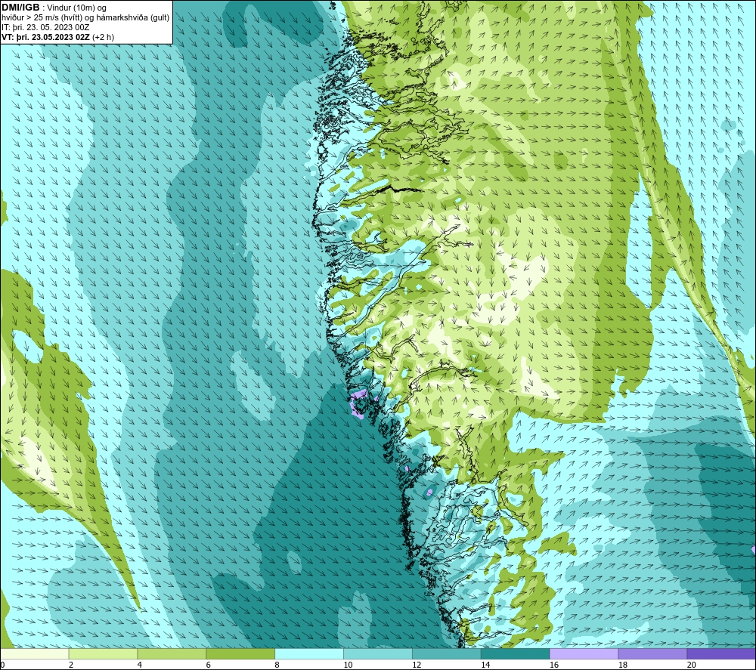The height and width of the screenshot is (670, 756).
Task: Click the '(+2 h)' forecast offset text
Action: pos(103,37)
